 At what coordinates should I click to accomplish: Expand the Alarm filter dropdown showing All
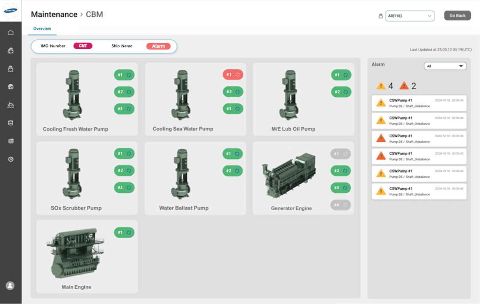(445, 65)
